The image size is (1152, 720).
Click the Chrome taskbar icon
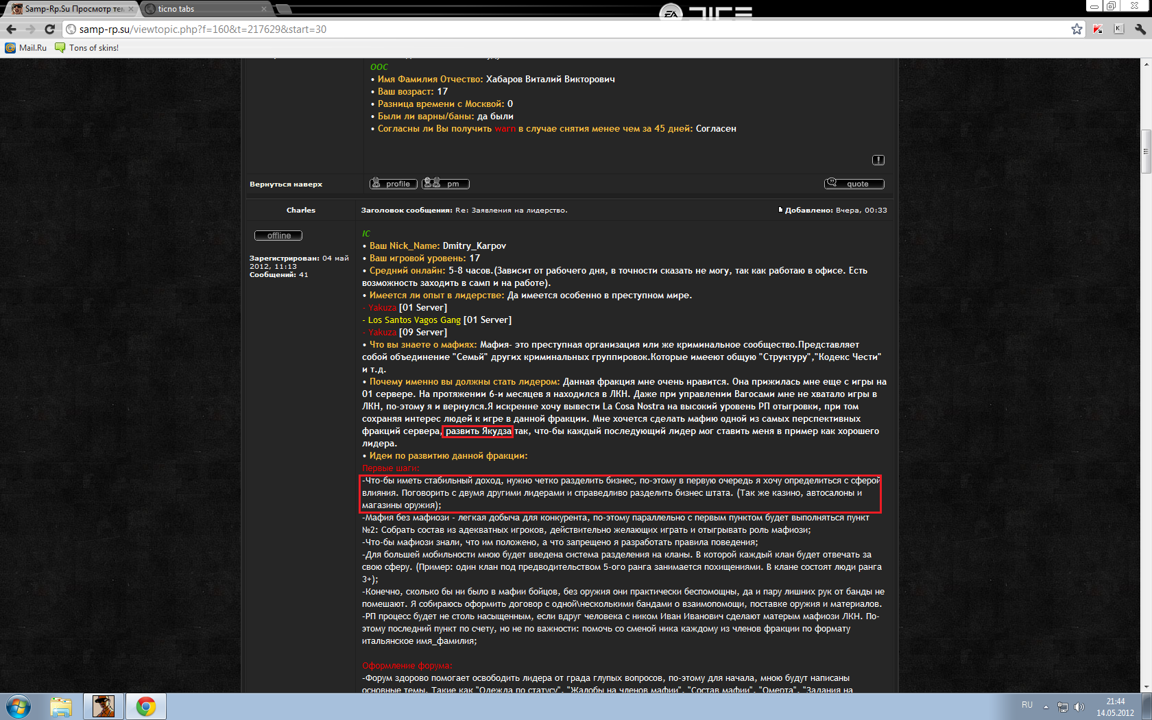[145, 706]
